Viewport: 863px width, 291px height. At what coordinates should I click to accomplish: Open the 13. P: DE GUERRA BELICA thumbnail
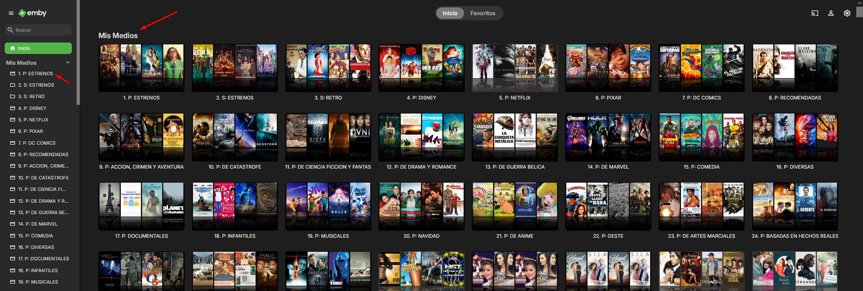pos(515,137)
